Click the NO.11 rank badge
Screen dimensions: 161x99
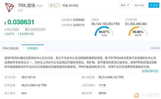[x=54, y=5]
